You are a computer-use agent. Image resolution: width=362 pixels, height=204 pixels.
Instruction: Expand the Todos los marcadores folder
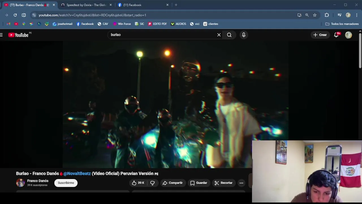coord(342,24)
